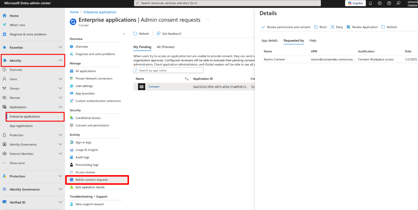Open App registrations in sidebar
The width and height of the screenshot is (418, 210).
pos(21,126)
